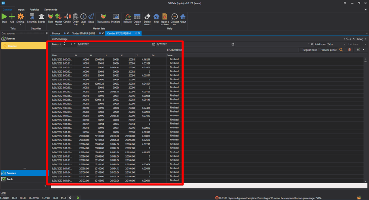This screenshot has width=369, height=200.
Task: Expand the Renko candle type dropdown
Action: click(x=56, y=44)
